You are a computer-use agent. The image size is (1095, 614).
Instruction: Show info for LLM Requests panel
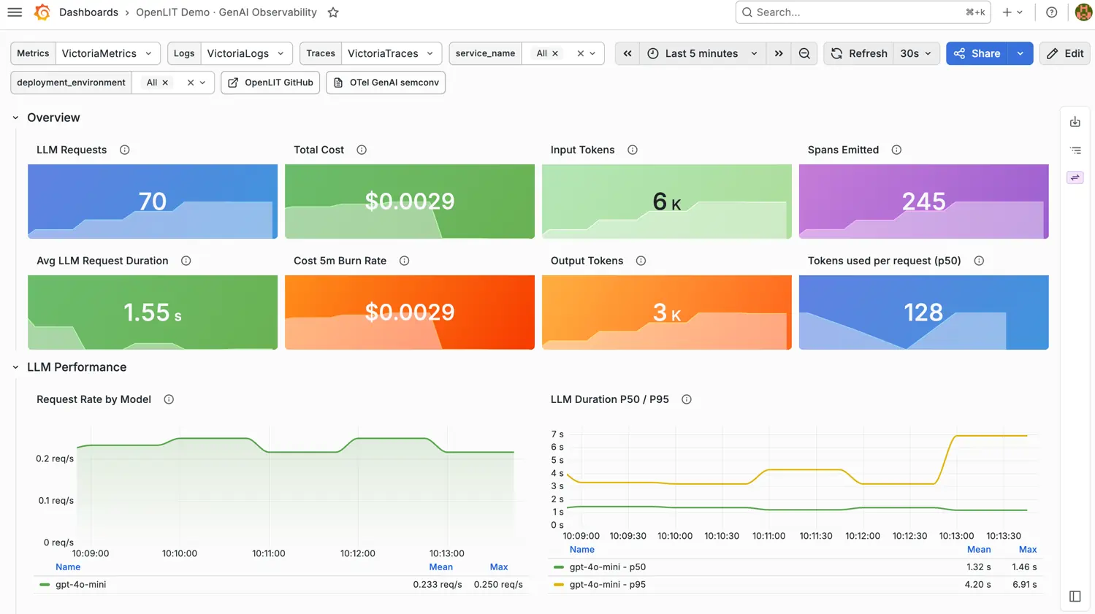click(x=125, y=150)
